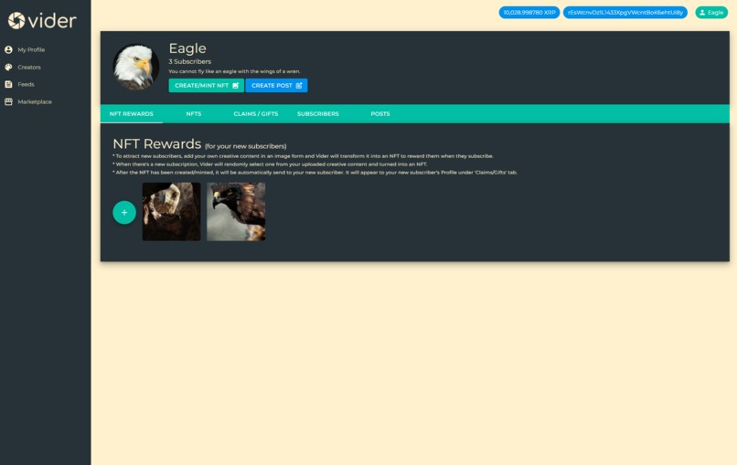Click '(for your new subscribers)' subtitle text

pyautogui.click(x=245, y=146)
